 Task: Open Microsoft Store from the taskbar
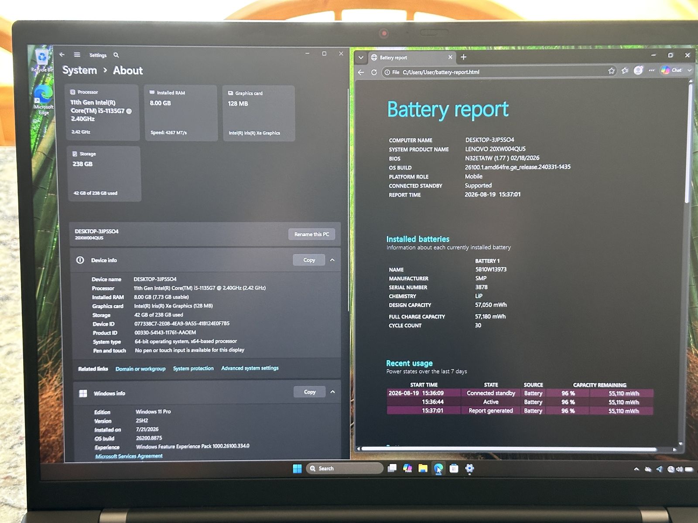pos(454,468)
